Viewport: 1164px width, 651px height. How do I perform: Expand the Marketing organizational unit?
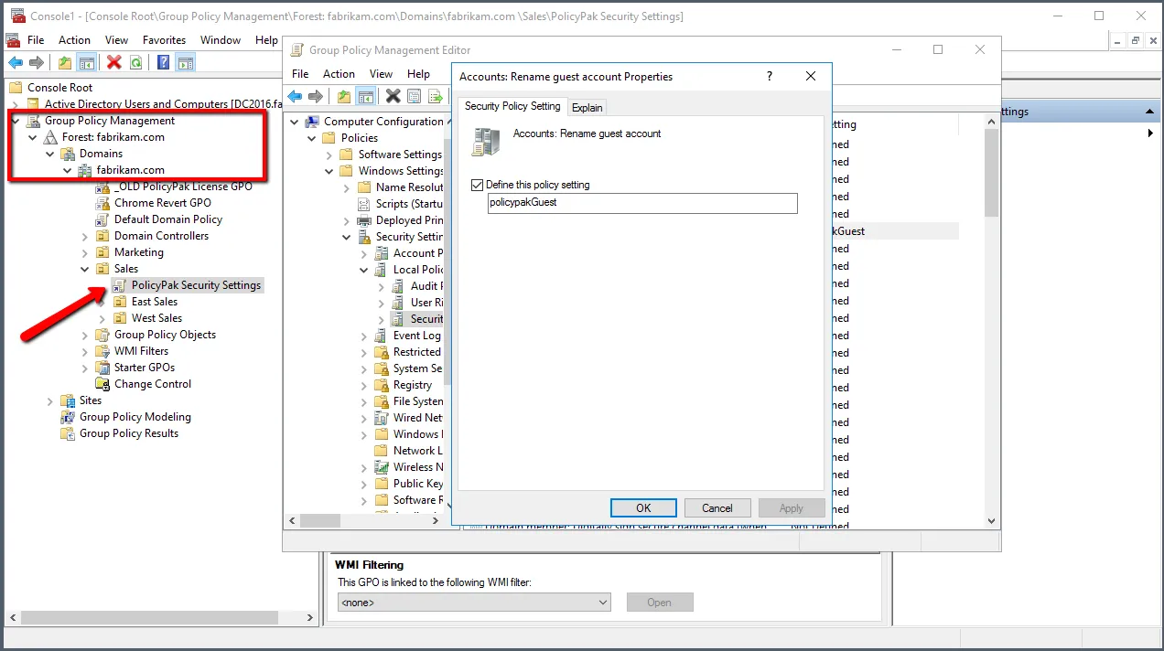pos(85,252)
